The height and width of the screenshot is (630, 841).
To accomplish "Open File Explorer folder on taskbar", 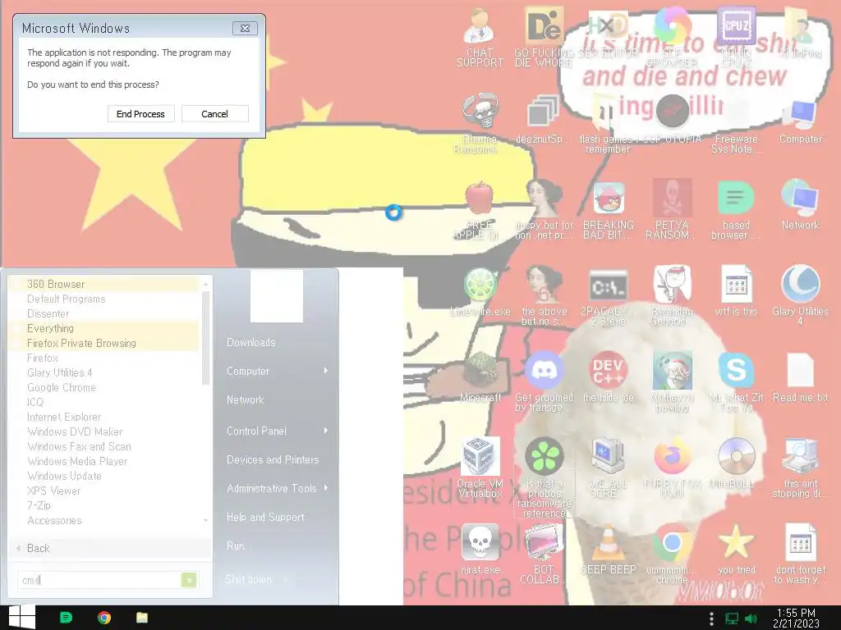I will [141, 618].
